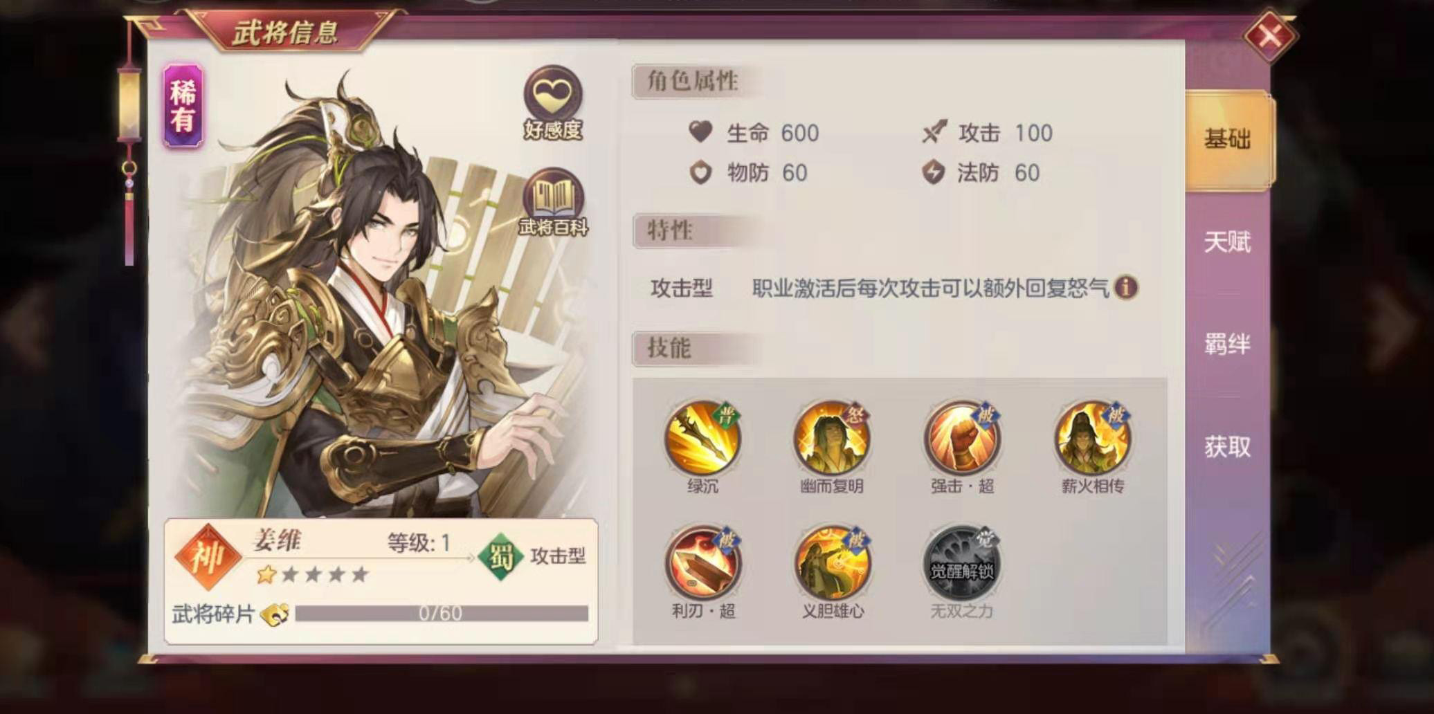This screenshot has height=714, width=1434.
Task: Open the 武将百科 book icon
Action: [x=552, y=196]
